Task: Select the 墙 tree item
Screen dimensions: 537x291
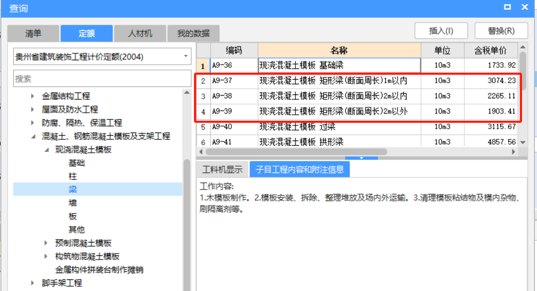Action: [x=73, y=203]
